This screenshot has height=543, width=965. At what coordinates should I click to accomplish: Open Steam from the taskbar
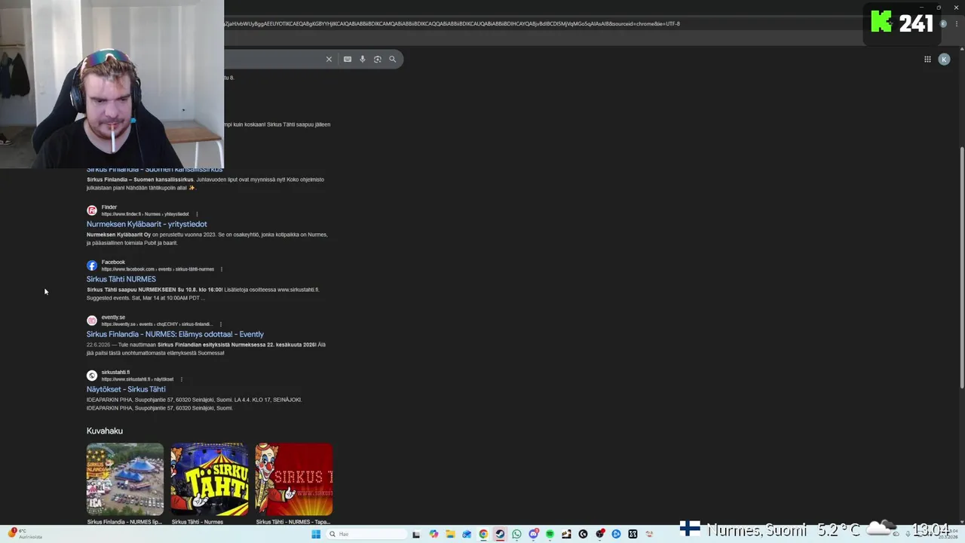(500, 534)
